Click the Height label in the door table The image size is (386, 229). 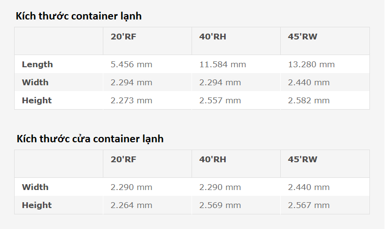pyautogui.click(x=37, y=205)
